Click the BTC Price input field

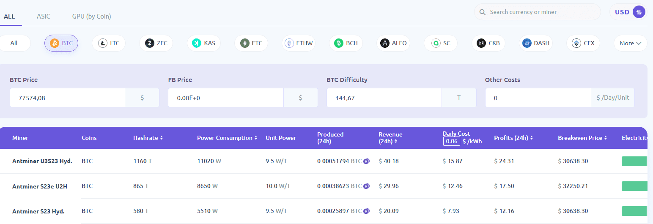(68, 98)
